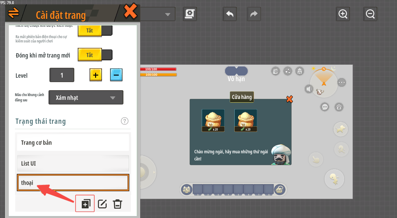
Task: Zoom out of the canvas
Action: click(x=370, y=14)
